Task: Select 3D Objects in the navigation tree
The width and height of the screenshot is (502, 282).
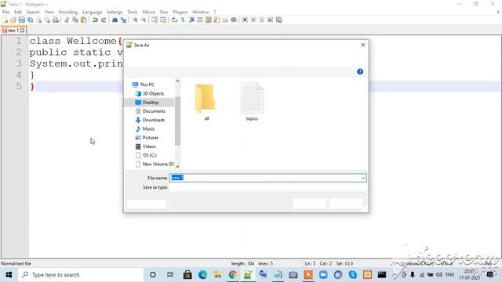Action: 150,94
